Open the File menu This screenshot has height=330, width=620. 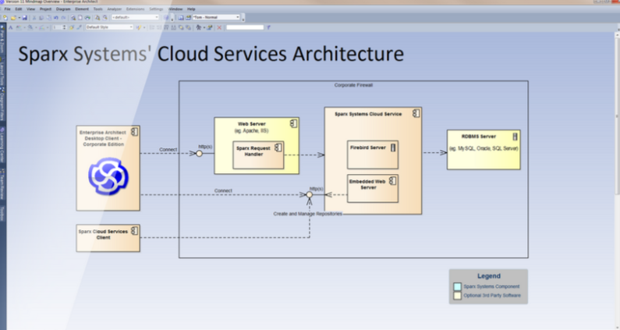8,9
